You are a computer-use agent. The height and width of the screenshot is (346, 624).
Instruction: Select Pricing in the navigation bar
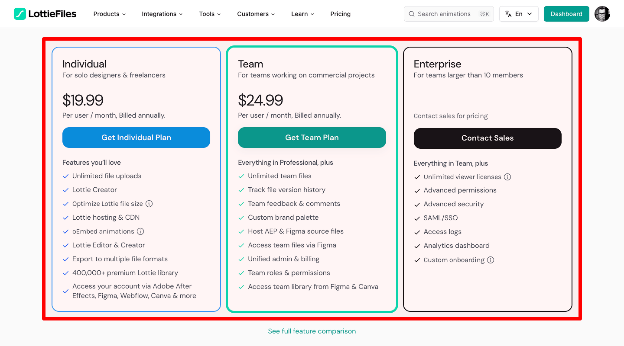(340, 14)
